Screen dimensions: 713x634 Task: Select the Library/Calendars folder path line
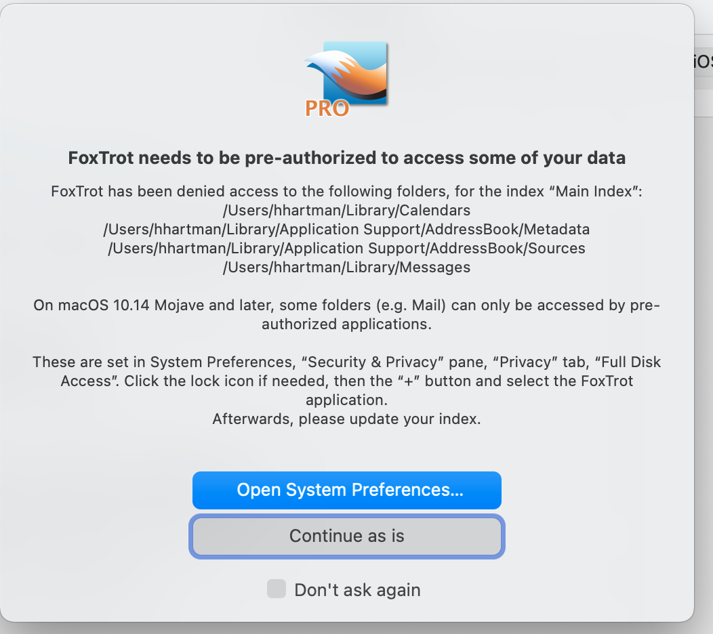pos(346,211)
